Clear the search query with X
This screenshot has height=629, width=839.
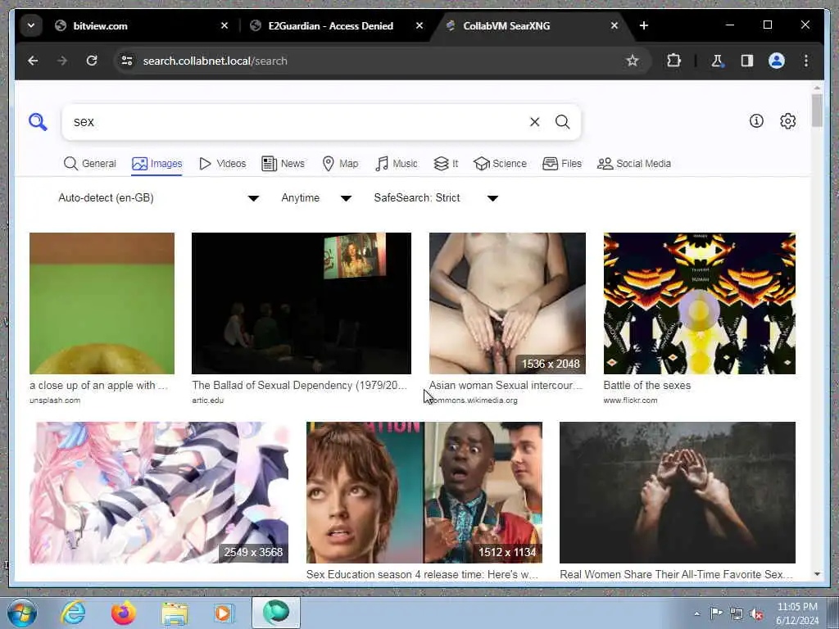(534, 122)
